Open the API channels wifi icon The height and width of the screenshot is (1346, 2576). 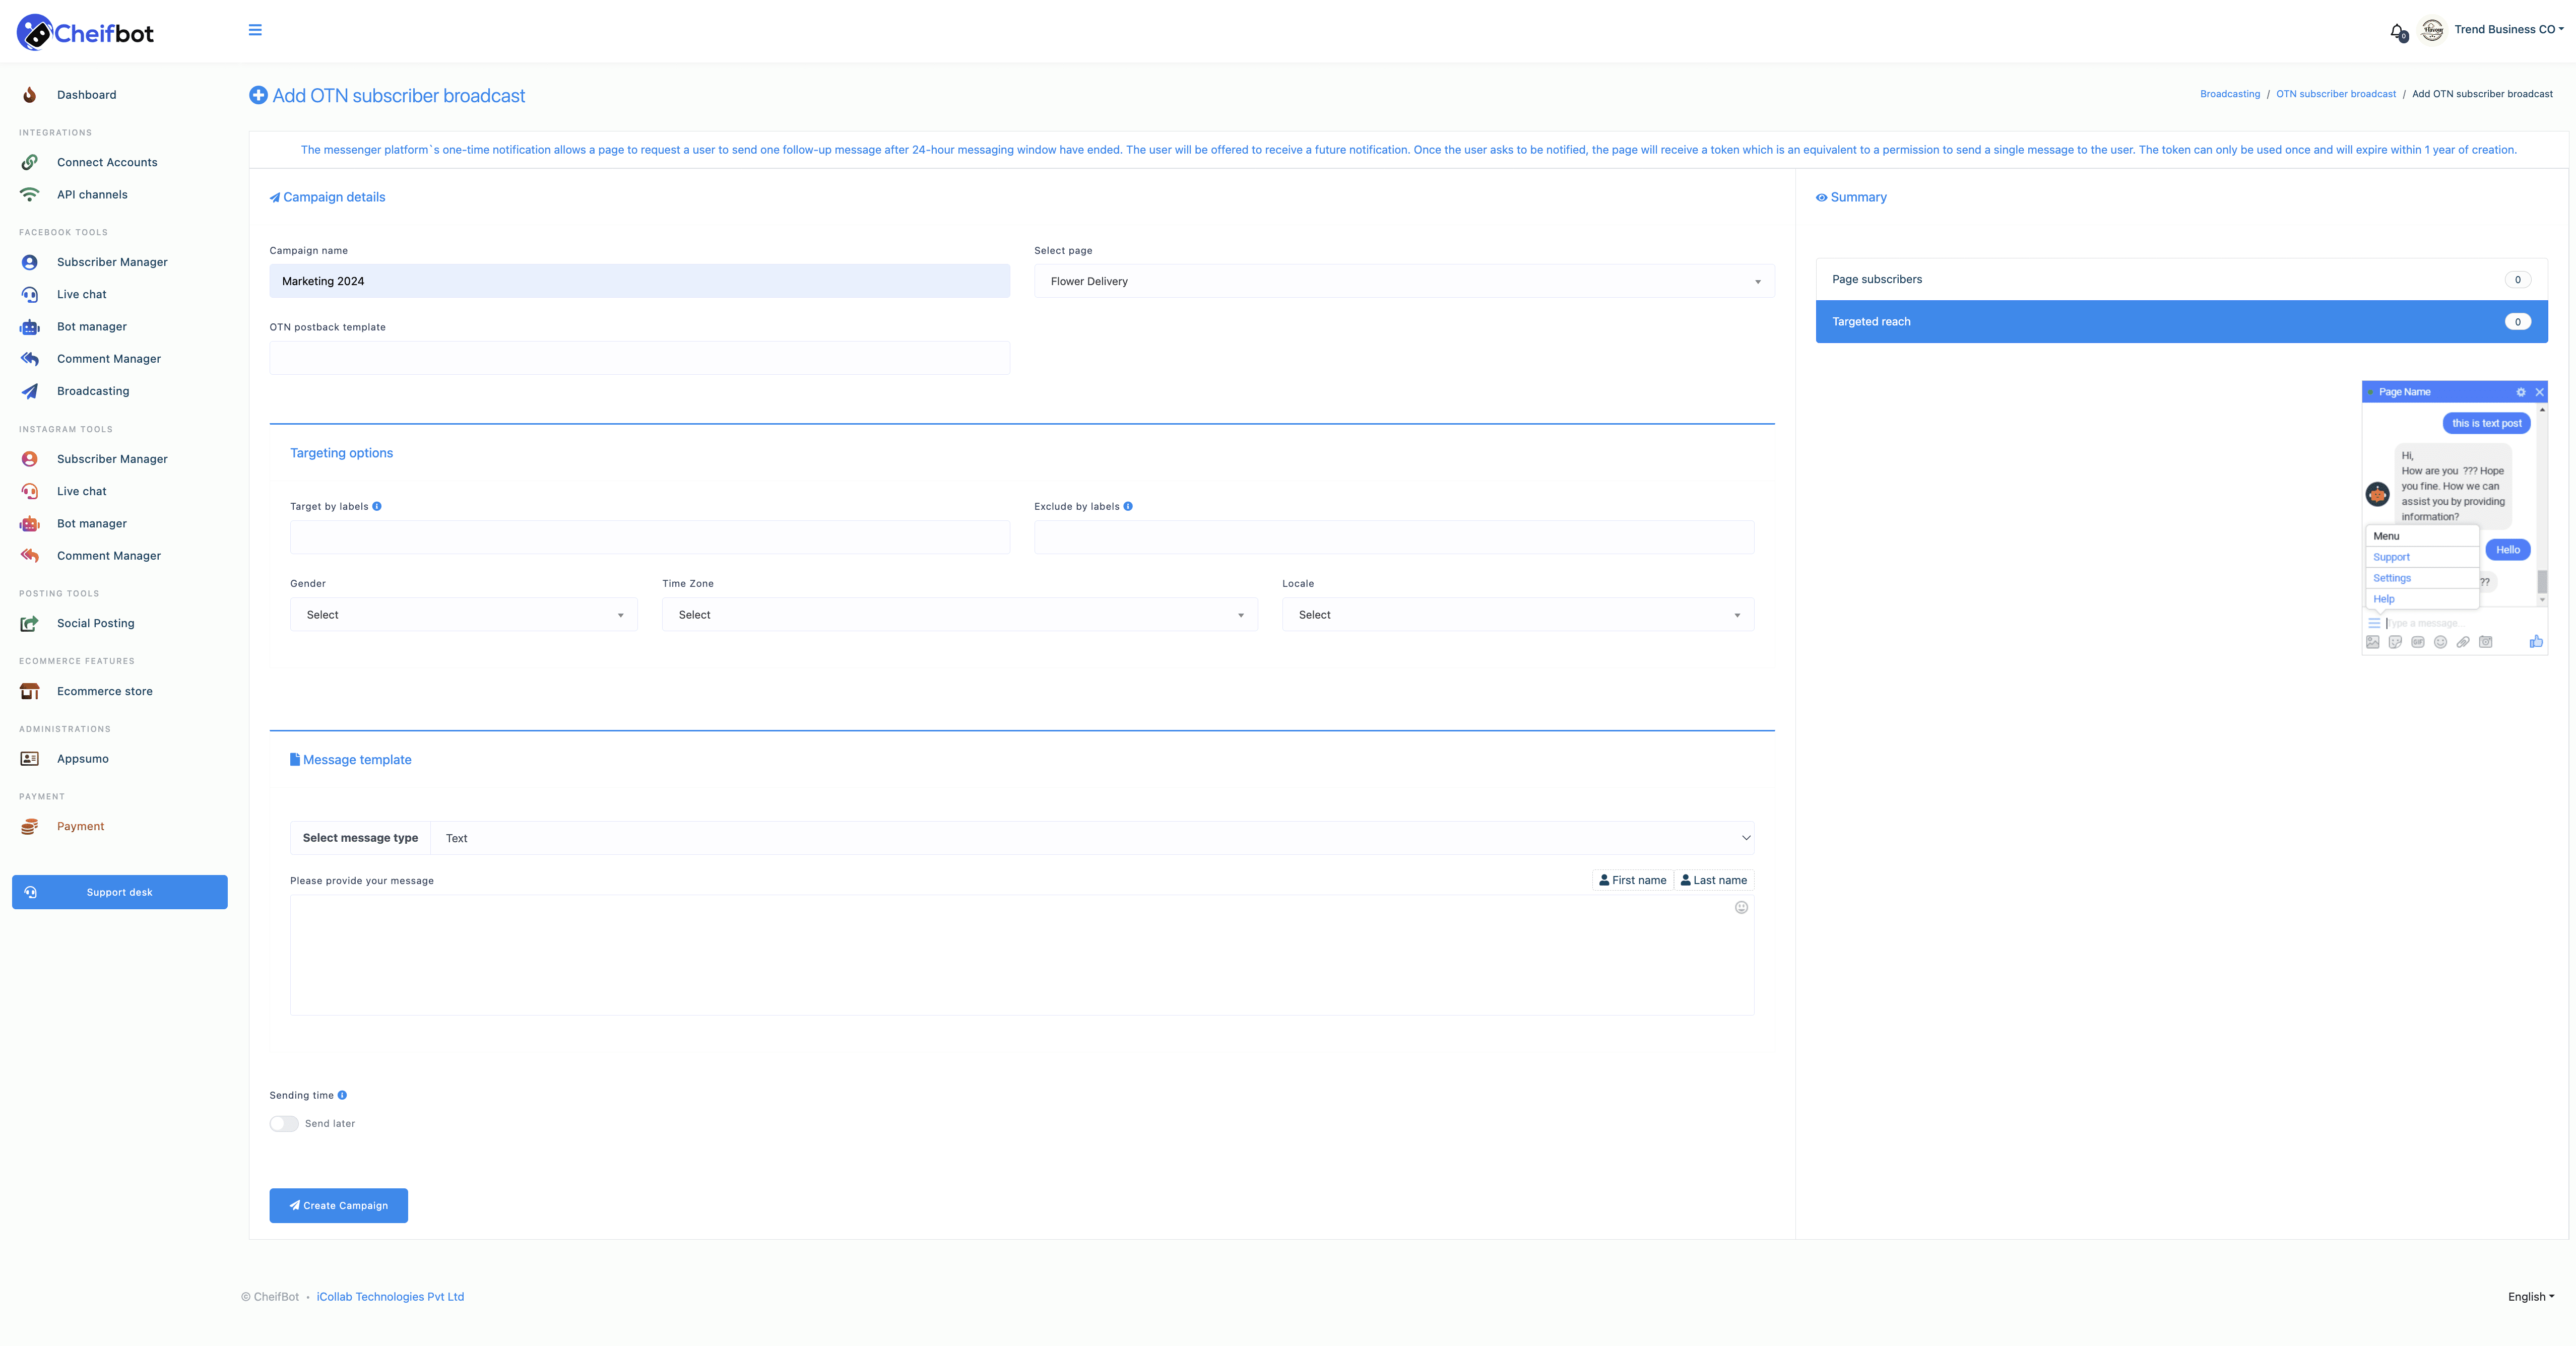click(x=30, y=194)
